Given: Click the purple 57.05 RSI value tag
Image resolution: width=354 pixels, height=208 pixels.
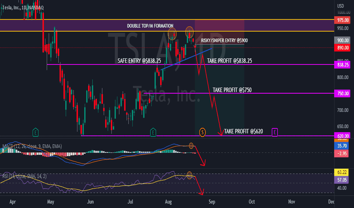Looking at the screenshot, I should point(341,180).
